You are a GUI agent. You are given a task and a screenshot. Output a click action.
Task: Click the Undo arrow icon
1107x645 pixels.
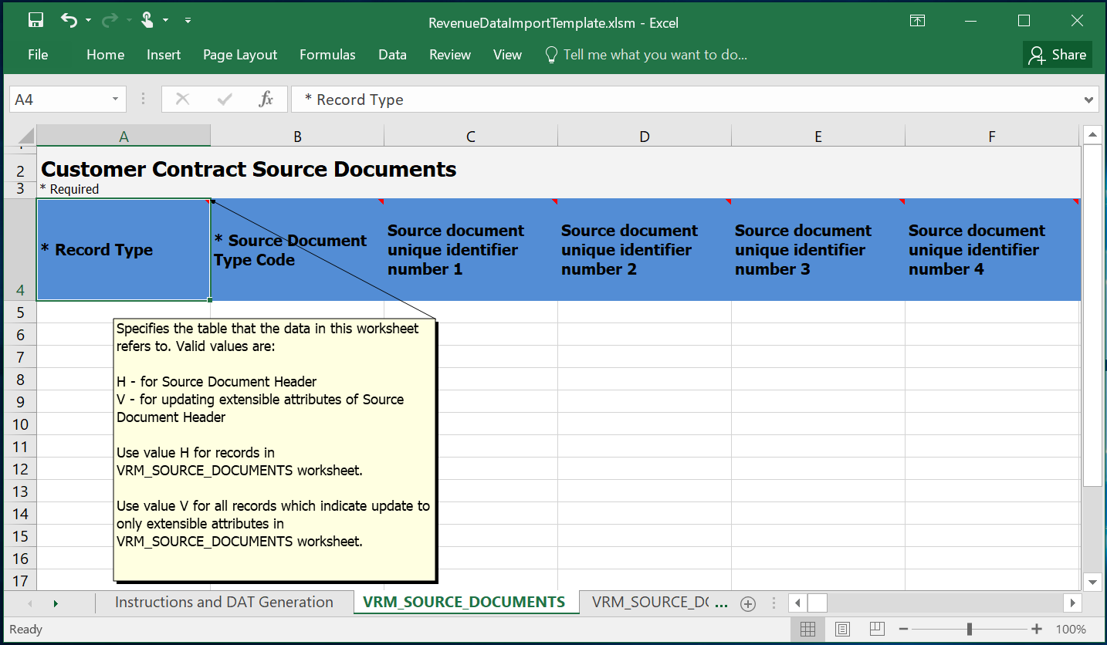click(69, 21)
